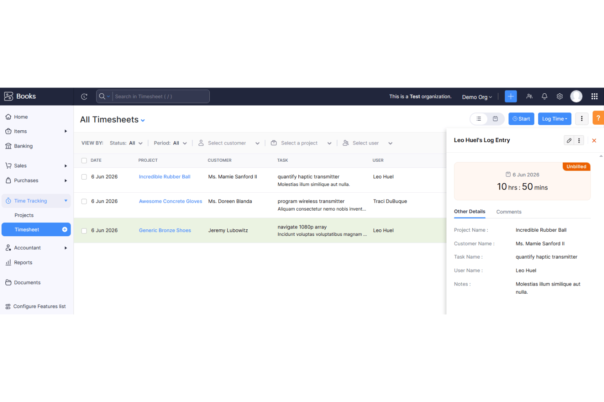This screenshot has width=604, height=402.
Task: Expand the Items submenu arrow
Action: [66, 131]
